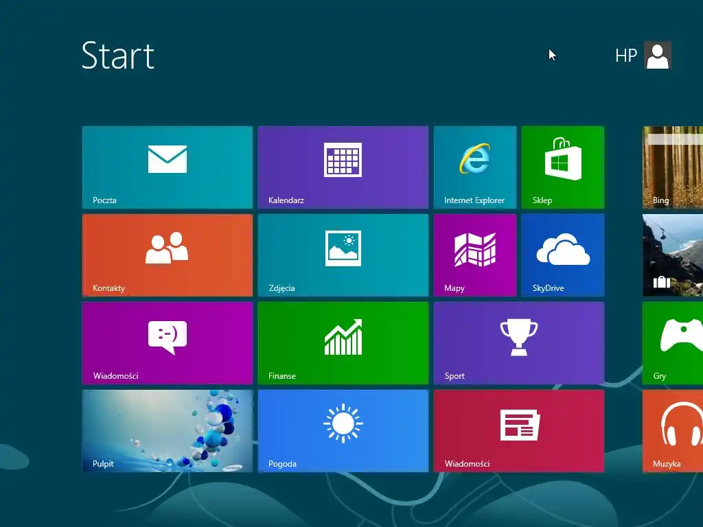Click the HP user name
Viewport: 703px width, 527px height.
(626, 56)
